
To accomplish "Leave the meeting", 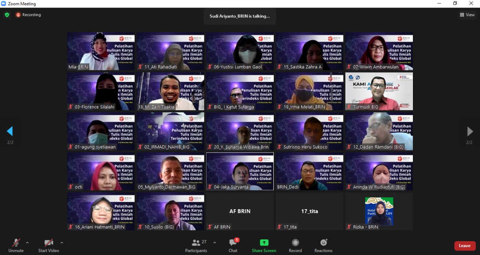I will [x=465, y=246].
